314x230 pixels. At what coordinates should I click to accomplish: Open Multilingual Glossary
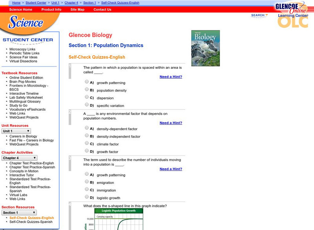tap(25, 101)
